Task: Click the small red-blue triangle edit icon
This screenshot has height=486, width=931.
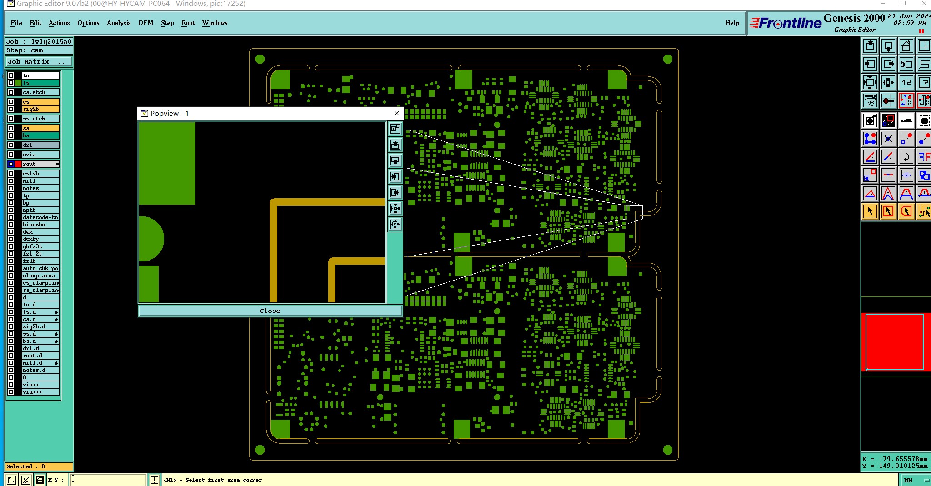Action: tap(870, 193)
